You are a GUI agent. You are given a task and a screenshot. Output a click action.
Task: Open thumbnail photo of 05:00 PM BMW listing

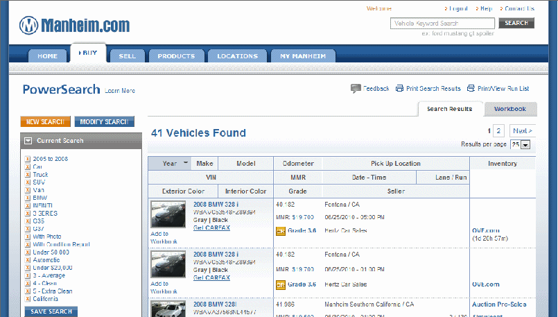168,214
